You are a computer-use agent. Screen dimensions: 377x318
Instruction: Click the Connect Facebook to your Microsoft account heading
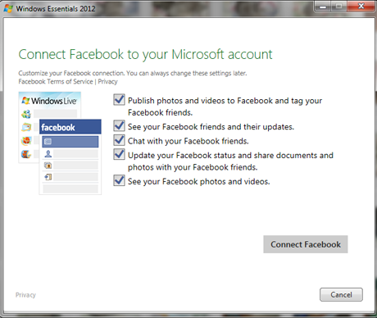[x=145, y=54]
